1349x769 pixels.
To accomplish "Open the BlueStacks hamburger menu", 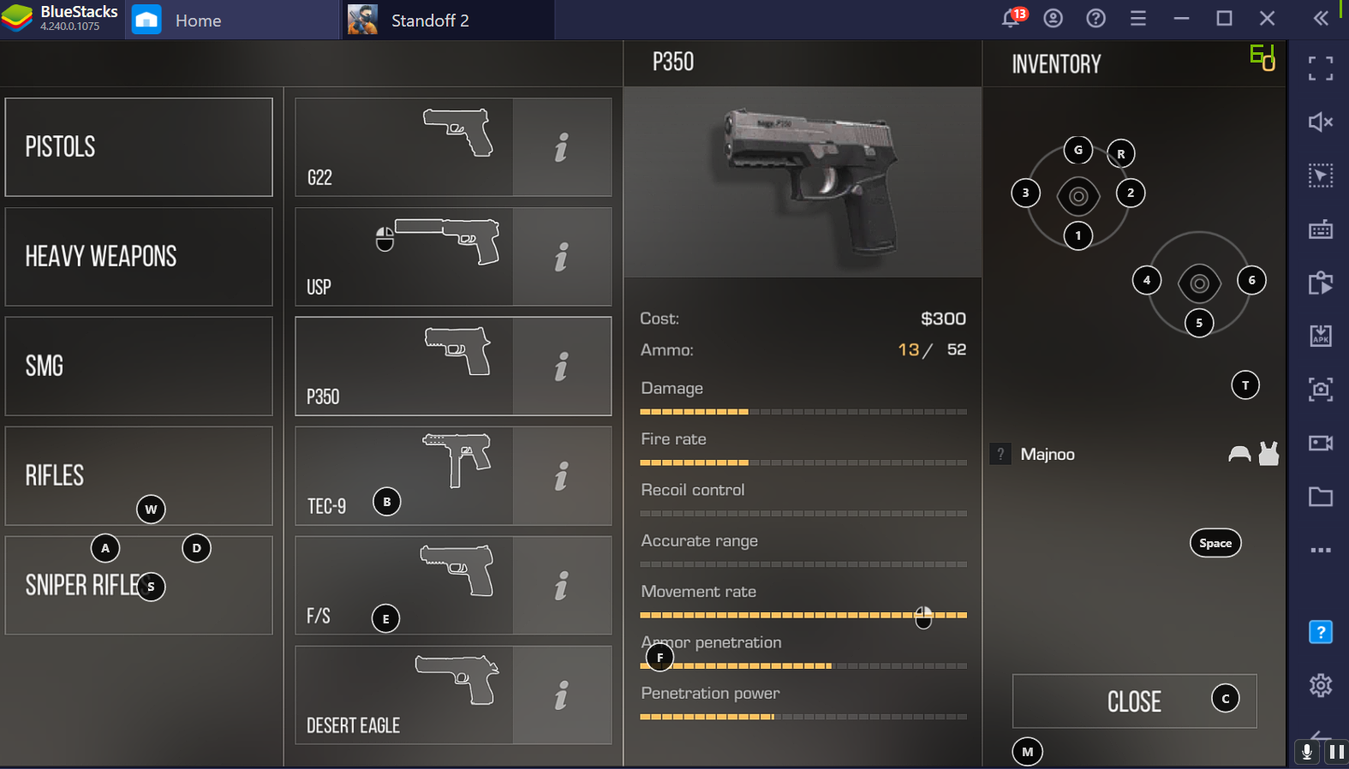I will pos(1138,19).
